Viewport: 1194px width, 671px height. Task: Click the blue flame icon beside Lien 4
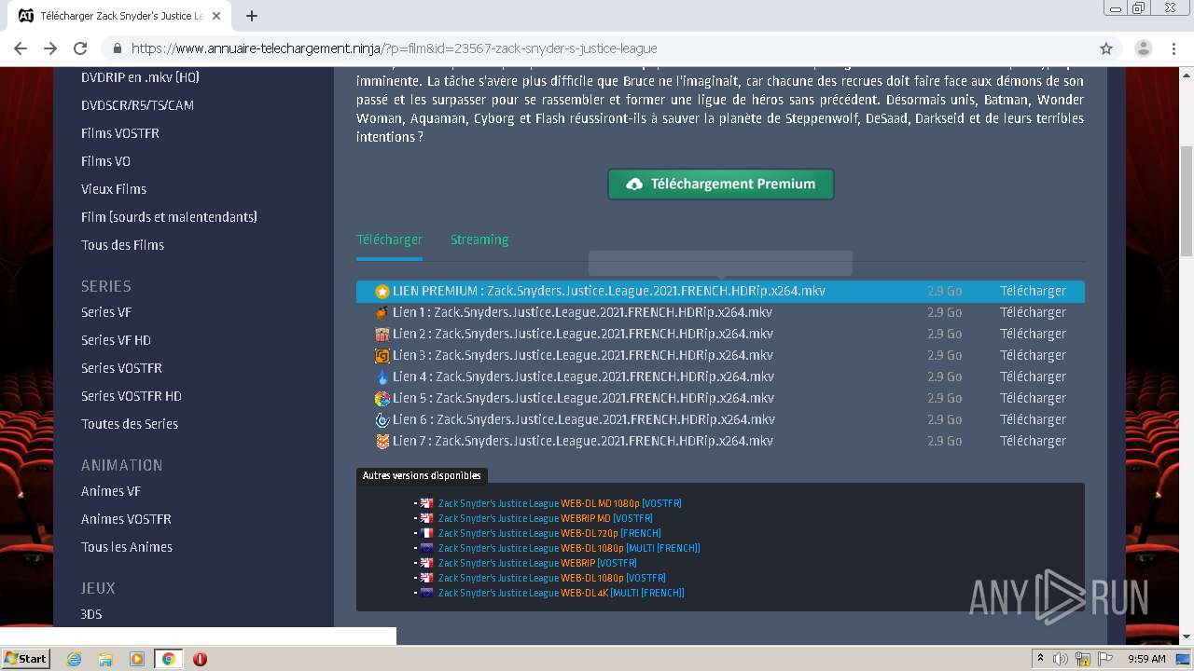pos(382,377)
